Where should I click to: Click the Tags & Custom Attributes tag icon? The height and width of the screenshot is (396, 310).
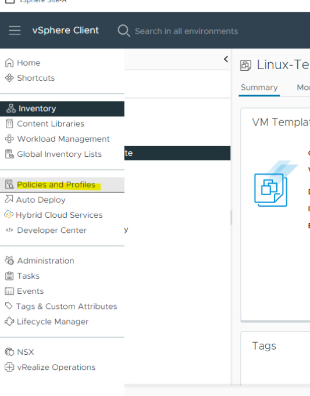9,306
